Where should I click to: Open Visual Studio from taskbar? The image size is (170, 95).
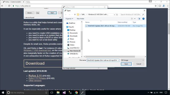[x=64, y=93]
